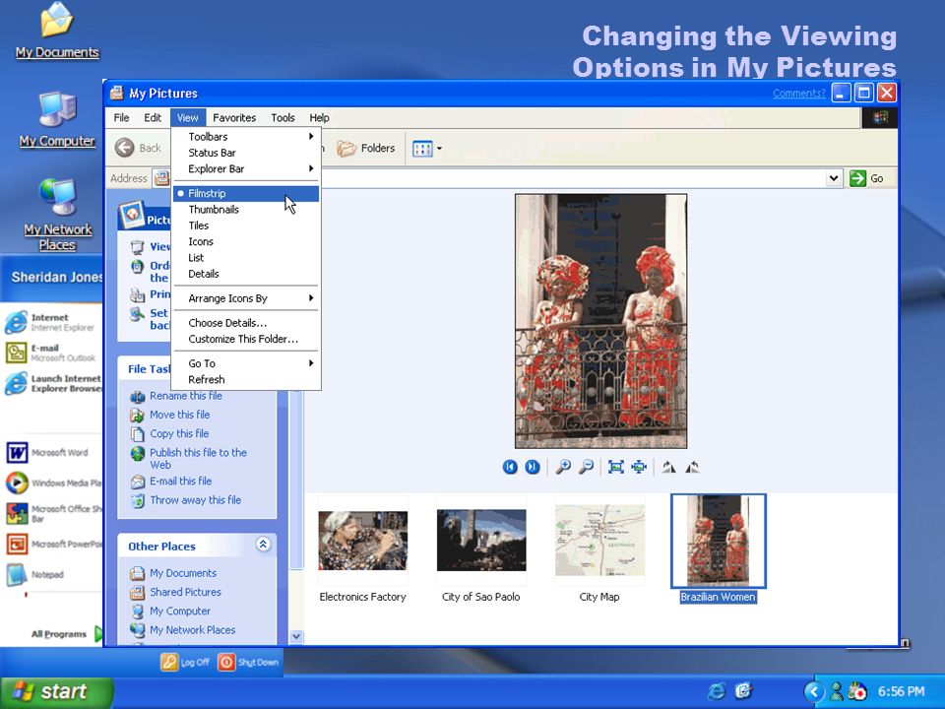The width and height of the screenshot is (945, 709).
Task: Click the Start button on the taskbar
Action: [x=57, y=691]
